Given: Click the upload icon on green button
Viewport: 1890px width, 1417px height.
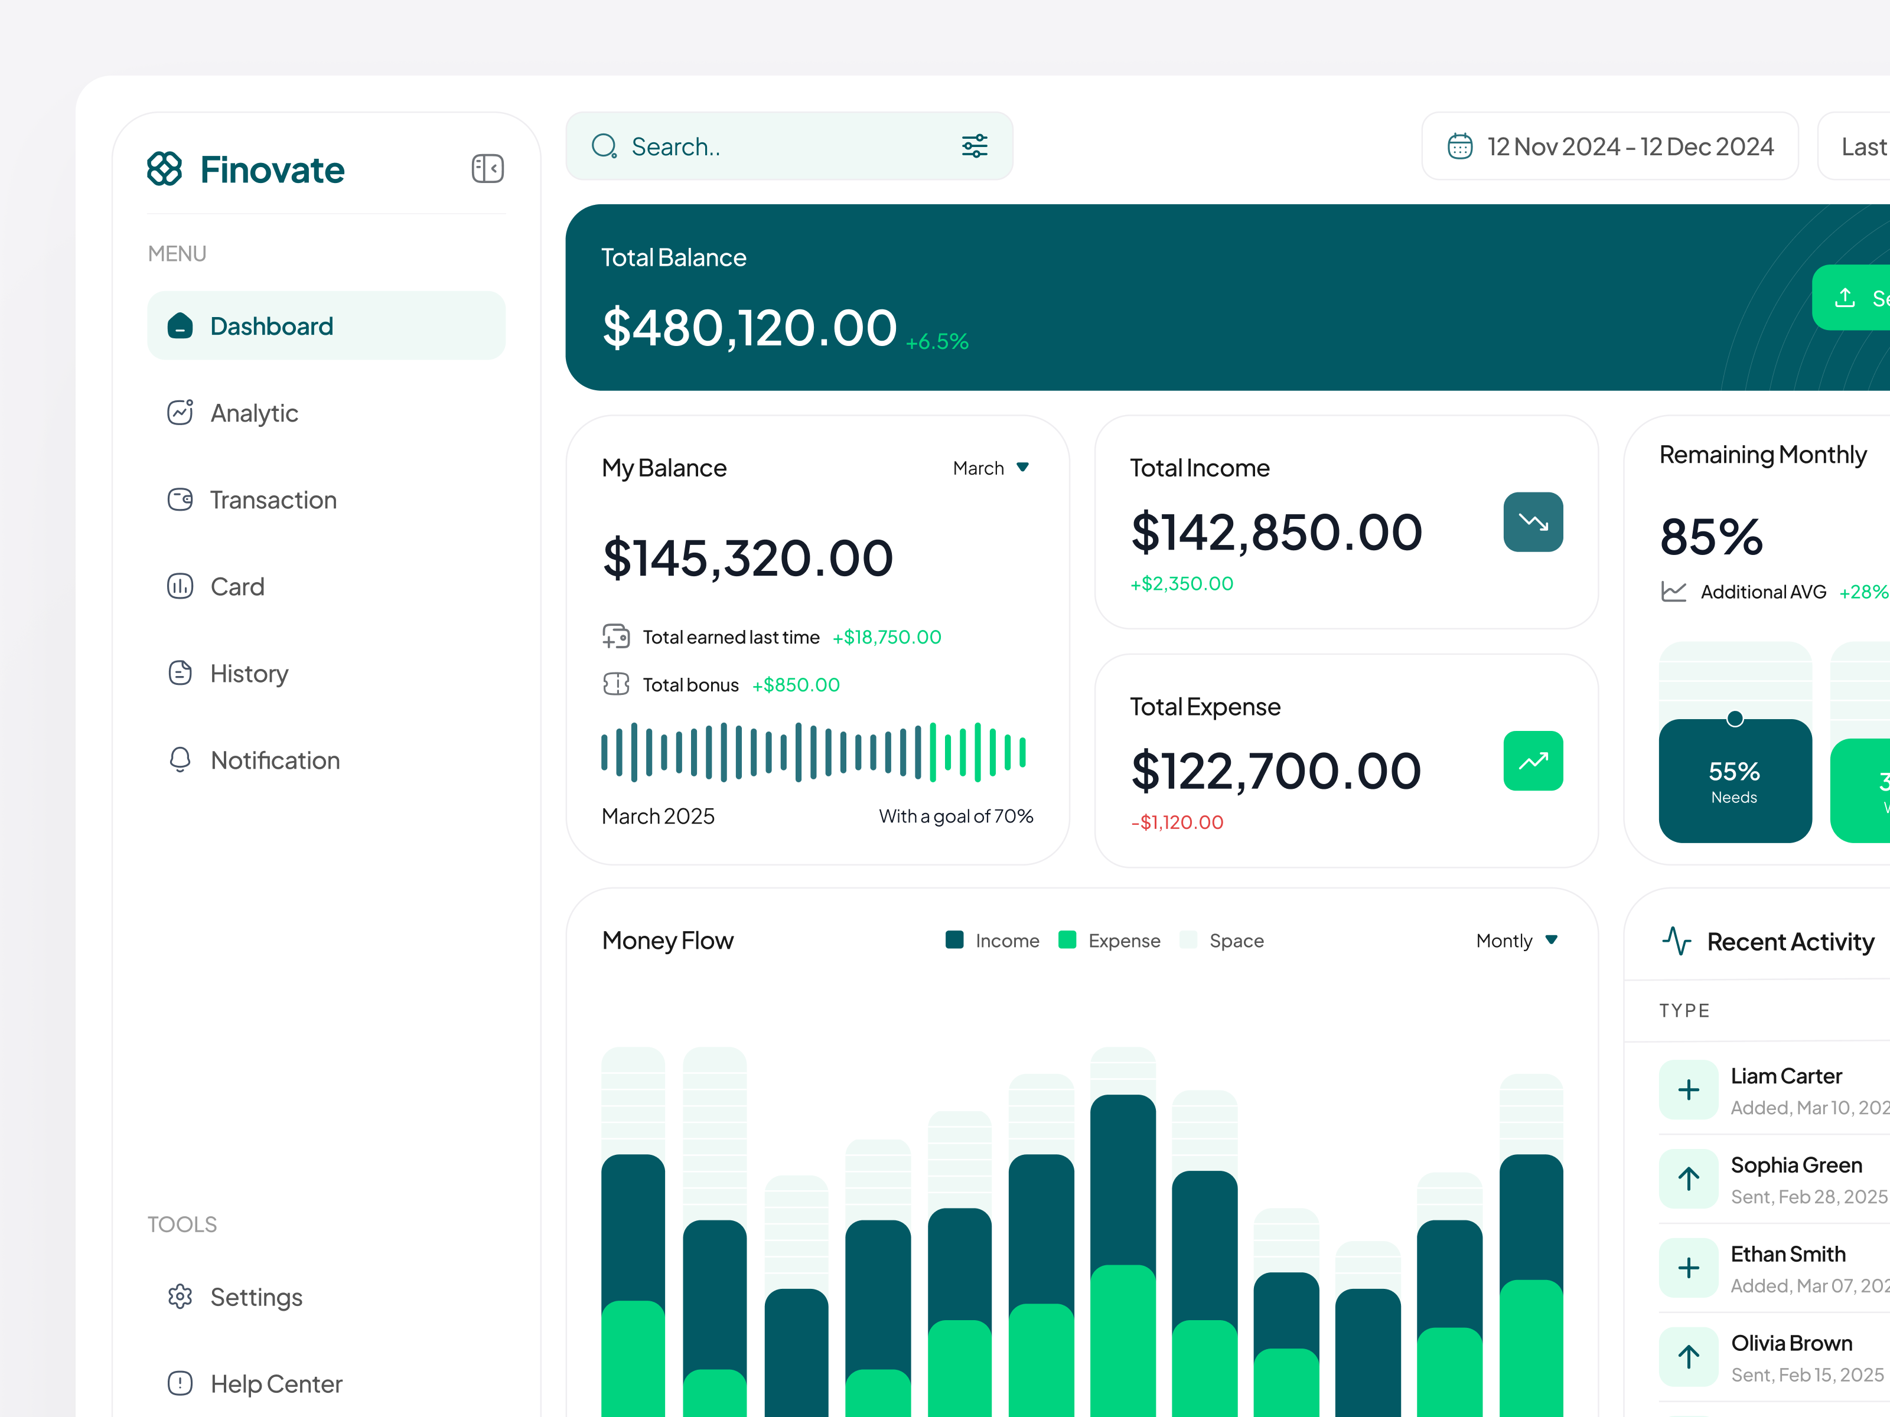Looking at the screenshot, I should 1845,297.
